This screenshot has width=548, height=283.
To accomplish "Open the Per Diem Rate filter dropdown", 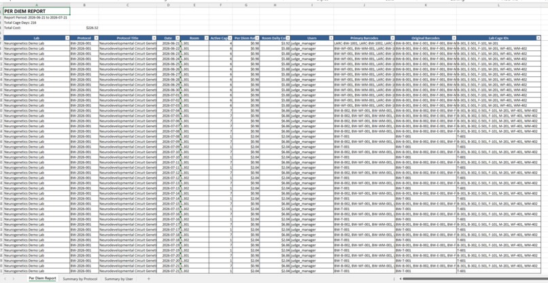I will click(x=257, y=38).
